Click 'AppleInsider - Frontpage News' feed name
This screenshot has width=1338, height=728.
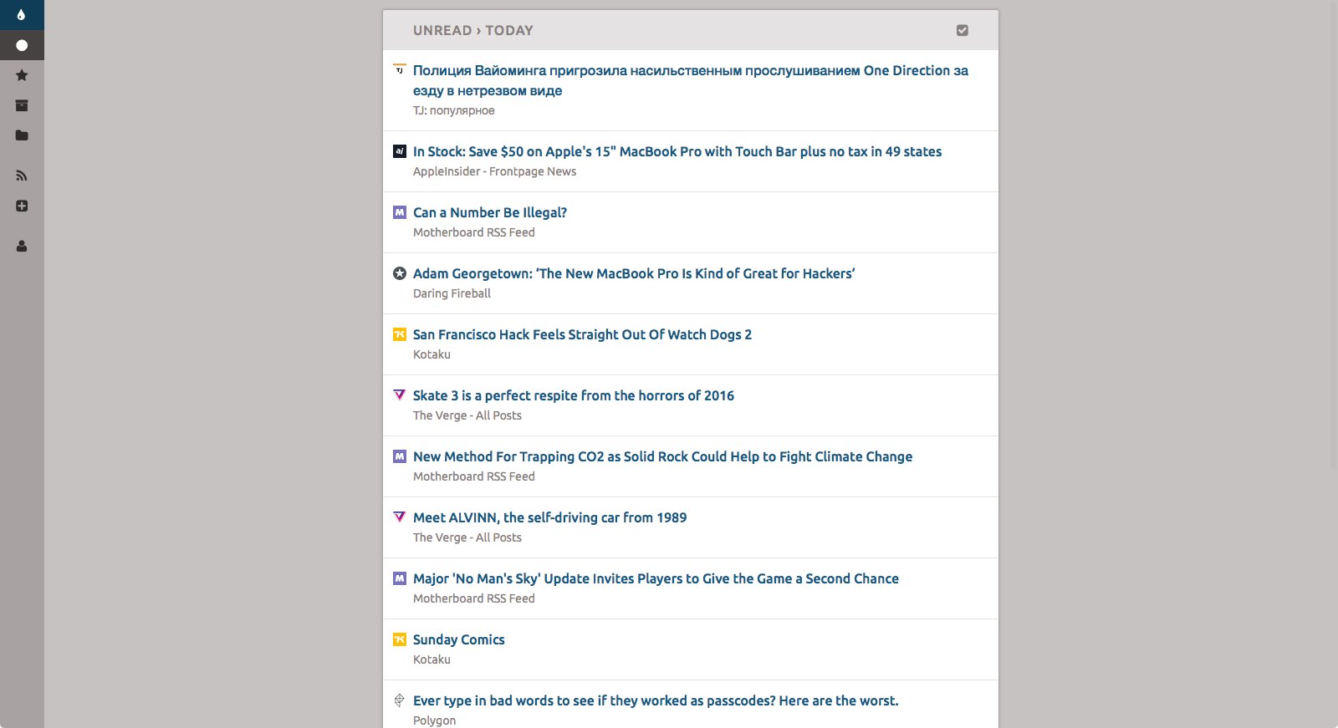point(494,171)
